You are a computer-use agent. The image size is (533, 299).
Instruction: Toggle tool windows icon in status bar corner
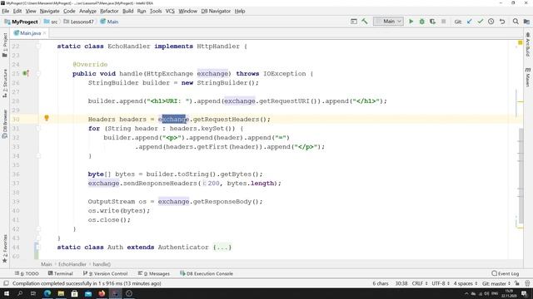[x=6, y=283]
